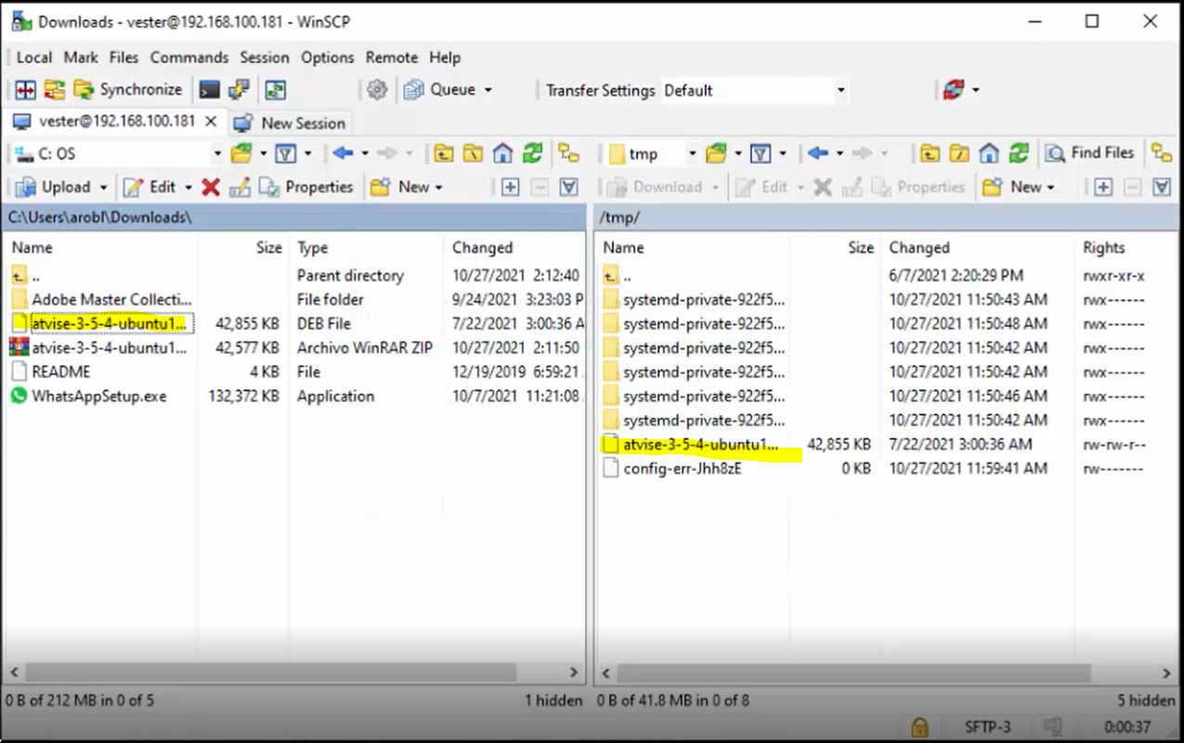Click local panel back arrow
The height and width of the screenshot is (743, 1184).
click(344, 153)
